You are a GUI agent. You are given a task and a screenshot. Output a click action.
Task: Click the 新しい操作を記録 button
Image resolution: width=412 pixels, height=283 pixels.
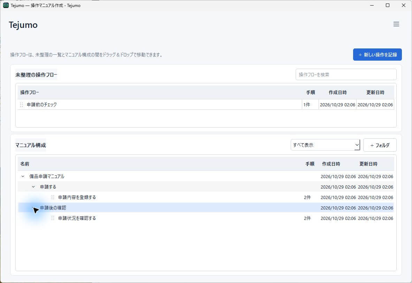click(x=377, y=55)
